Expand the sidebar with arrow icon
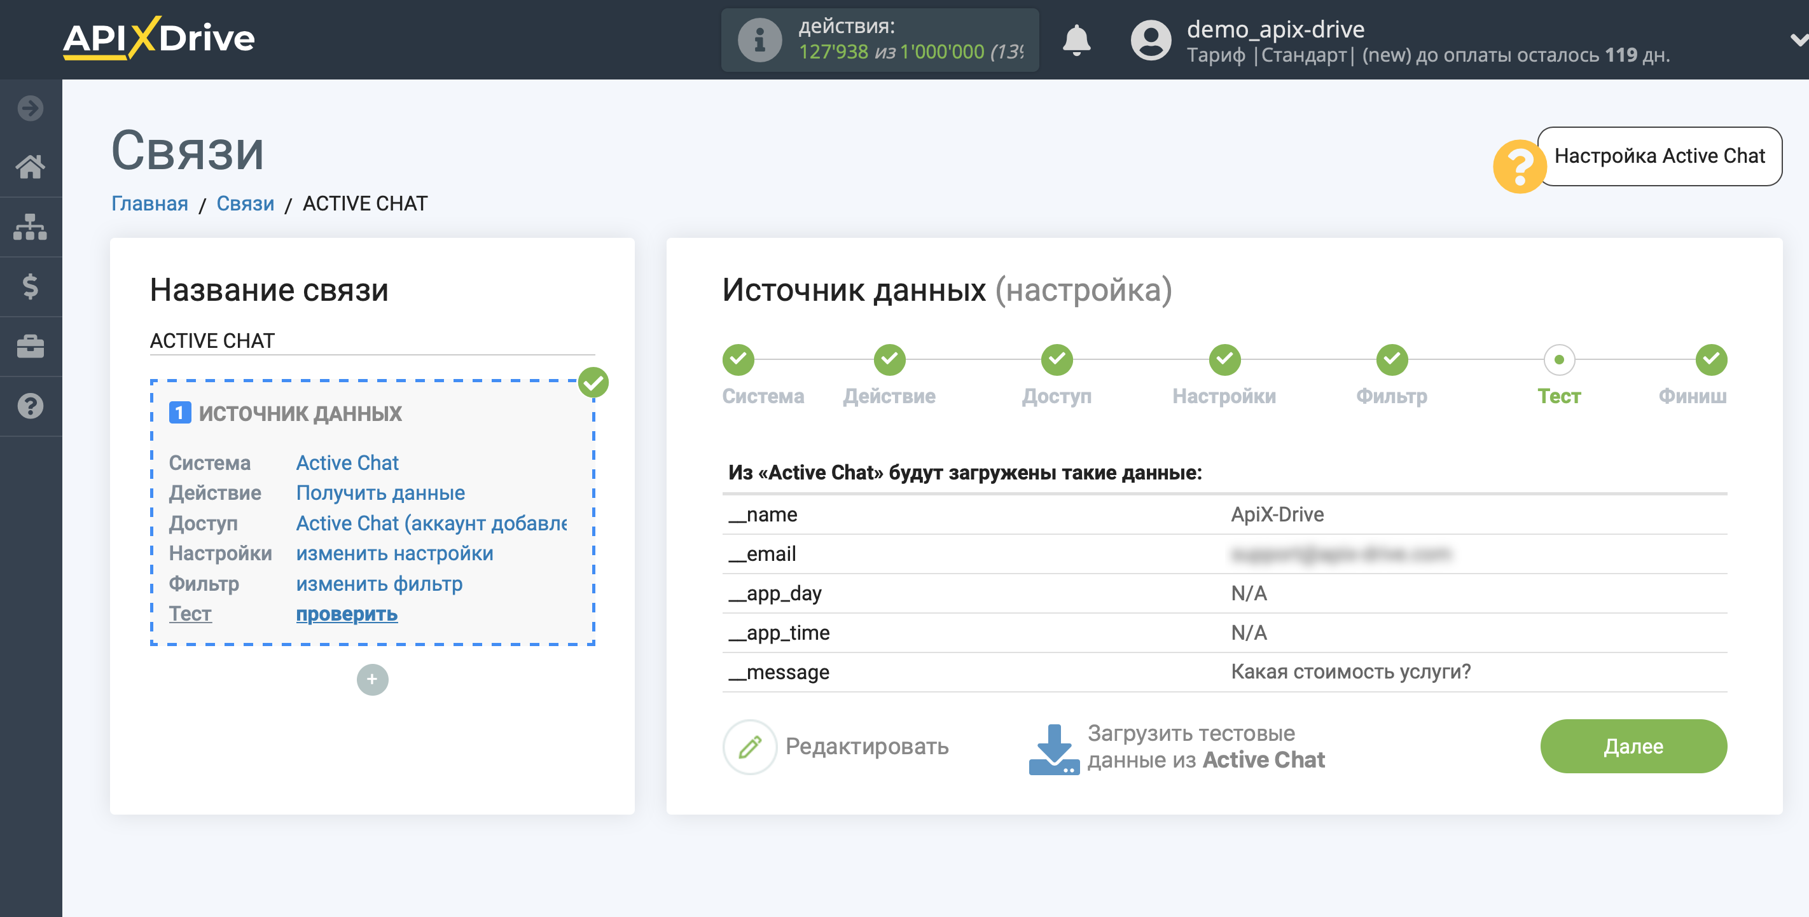The height and width of the screenshot is (917, 1809). [x=30, y=107]
